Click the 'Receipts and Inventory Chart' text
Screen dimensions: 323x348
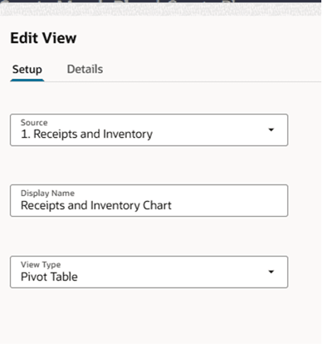[x=96, y=205]
